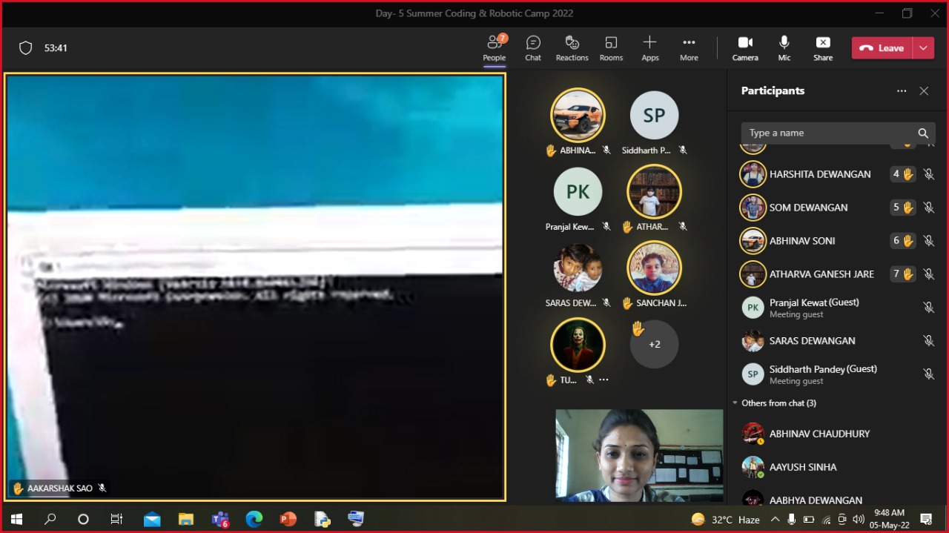Click the ATHAR... library avatar tile
The image size is (949, 533).
click(654, 192)
